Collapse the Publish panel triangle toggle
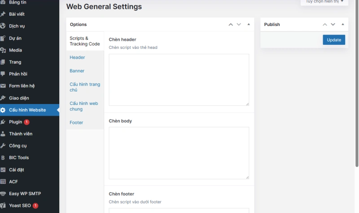Viewport: 359px width, 213px height. click(x=343, y=24)
